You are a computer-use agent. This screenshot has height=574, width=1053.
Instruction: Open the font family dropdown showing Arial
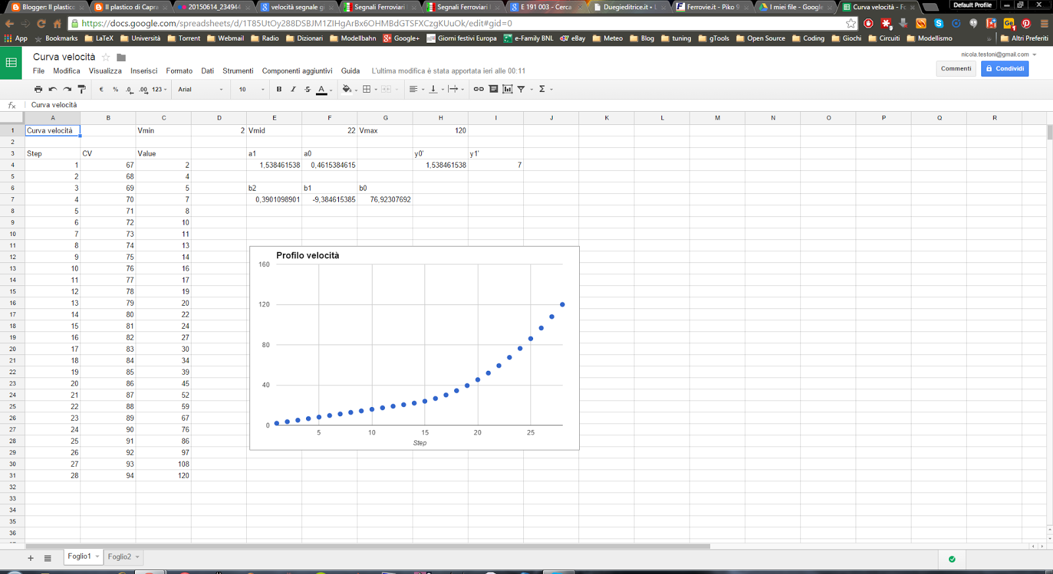click(201, 89)
